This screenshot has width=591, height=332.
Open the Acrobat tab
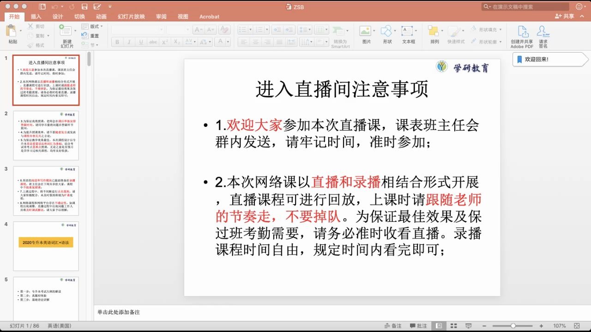pyautogui.click(x=209, y=17)
